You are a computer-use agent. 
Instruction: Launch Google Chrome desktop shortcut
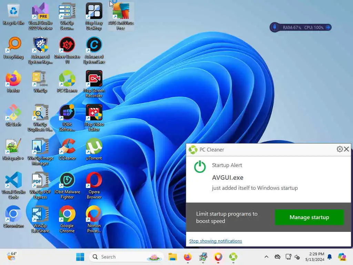click(67, 219)
